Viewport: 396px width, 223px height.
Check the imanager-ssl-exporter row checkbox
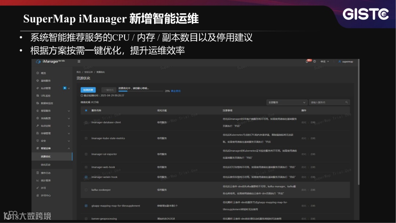(86, 154)
